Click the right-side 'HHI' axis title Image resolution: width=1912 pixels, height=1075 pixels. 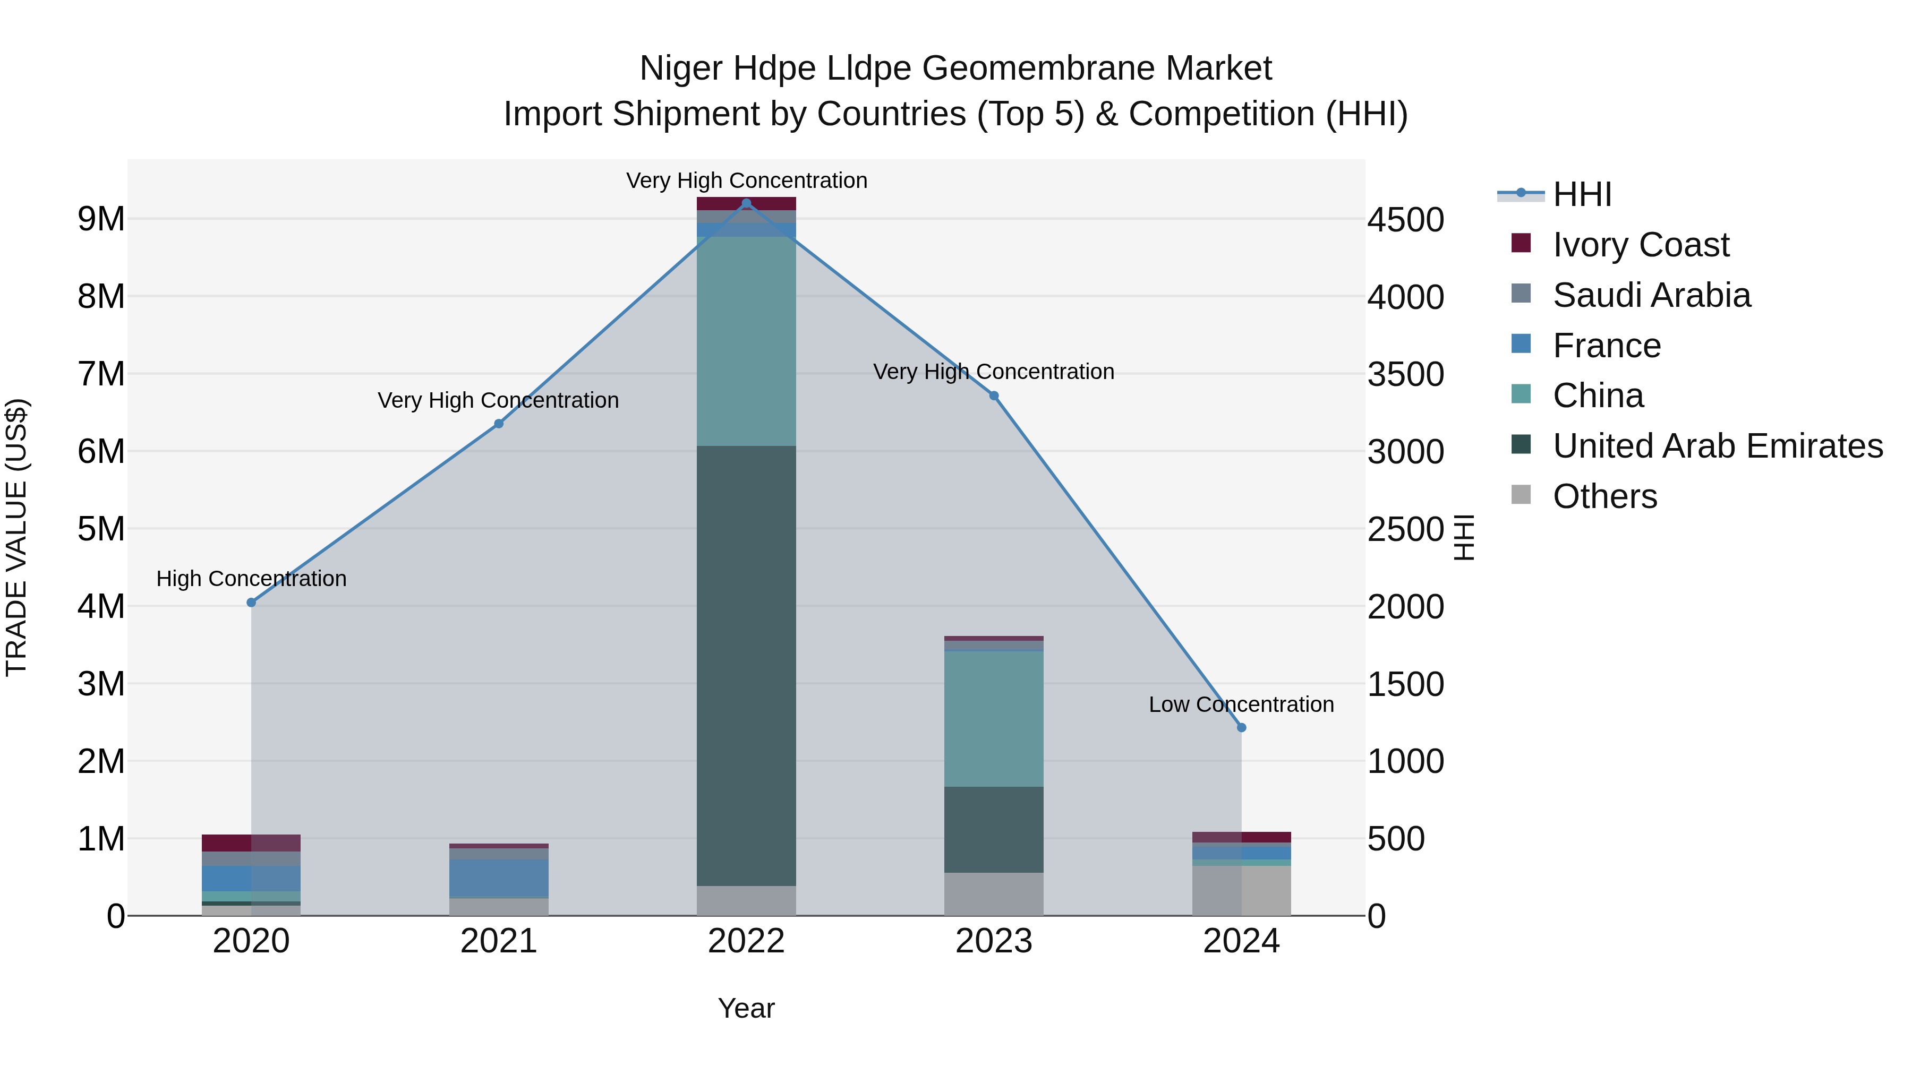click(1464, 537)
